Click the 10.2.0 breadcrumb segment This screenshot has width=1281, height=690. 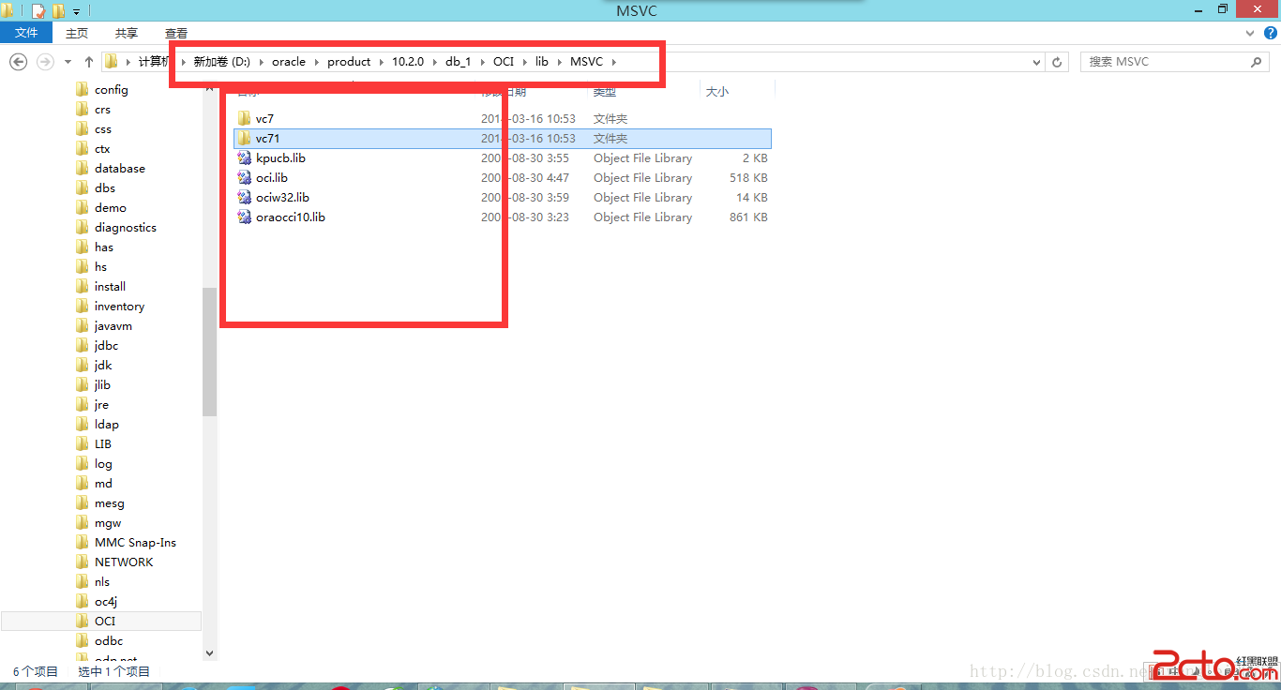408,62
